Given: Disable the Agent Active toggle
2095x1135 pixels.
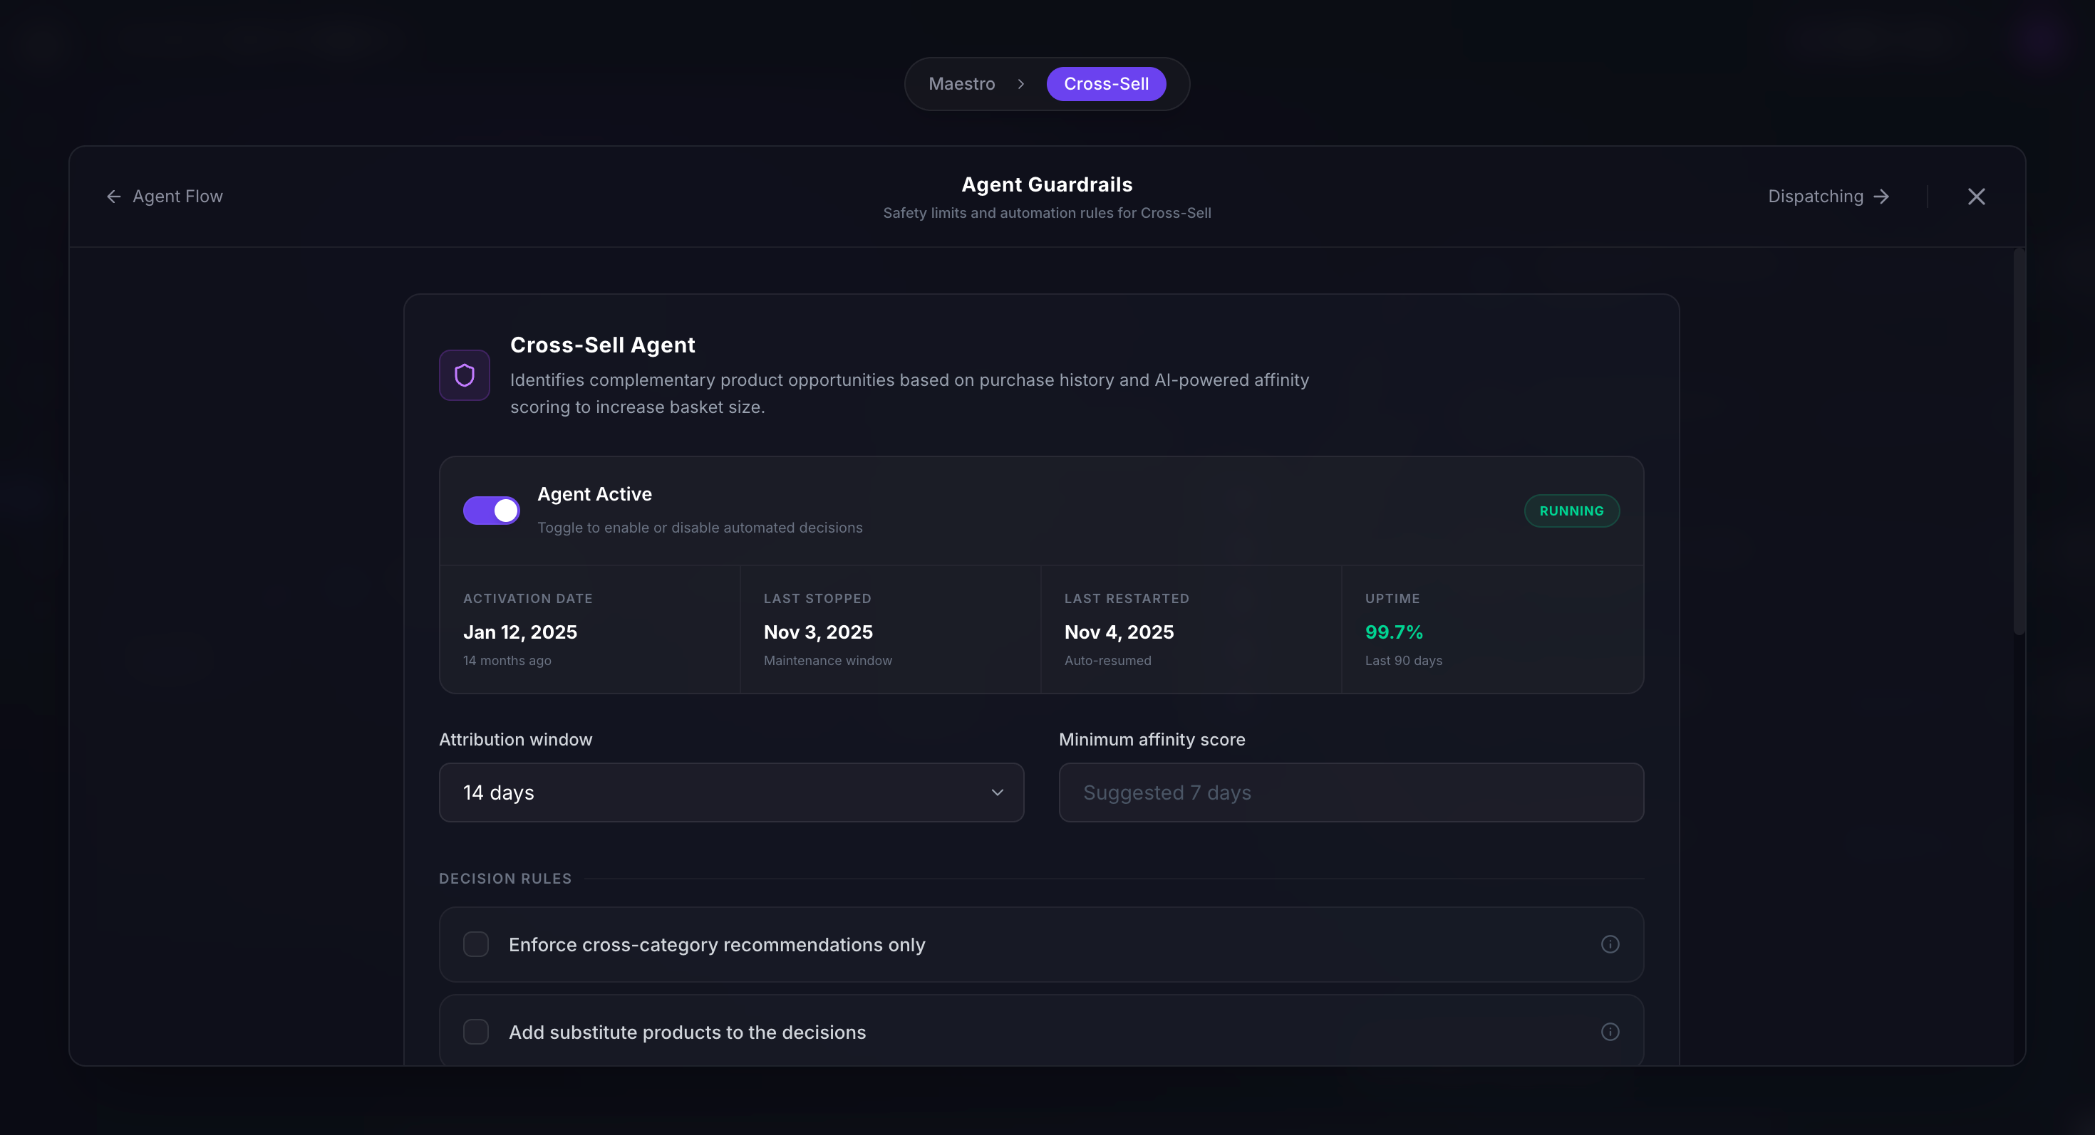Looking at the screenshot, I should [x=491, y=511].
